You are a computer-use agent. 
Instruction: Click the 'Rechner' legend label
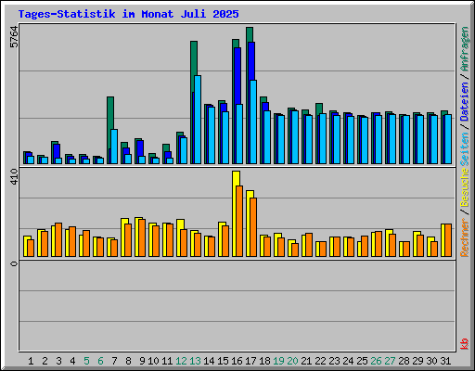pos(465,237)
